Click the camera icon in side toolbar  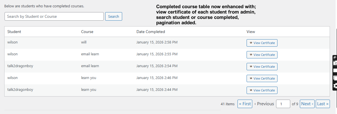click(335, 63)
